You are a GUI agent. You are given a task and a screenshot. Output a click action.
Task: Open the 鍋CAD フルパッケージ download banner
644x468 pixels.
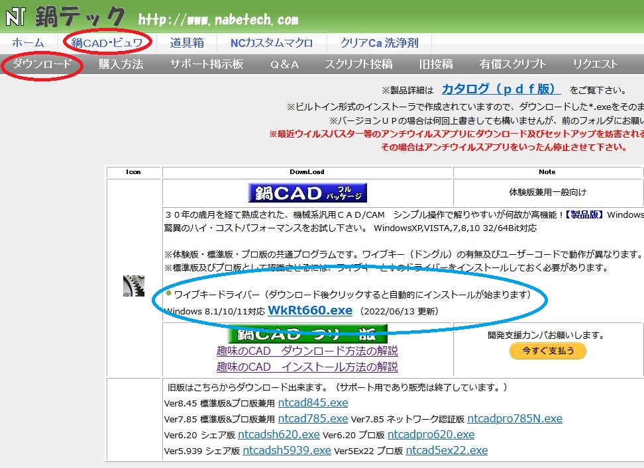pyautogui.click(x=307, y=193)
